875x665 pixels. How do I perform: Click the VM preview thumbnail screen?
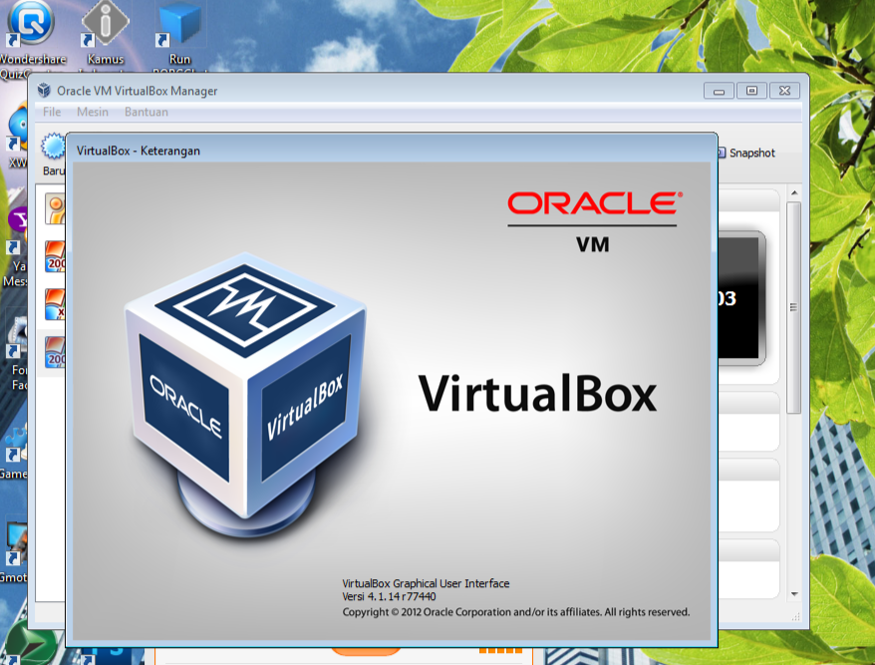click(x=740, y=297)
